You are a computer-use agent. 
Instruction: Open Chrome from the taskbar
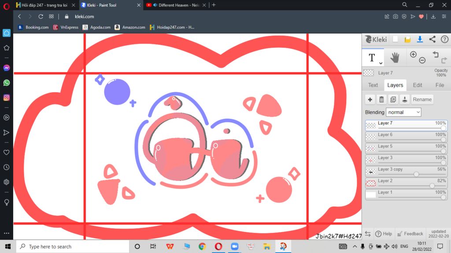coord(202,246)
